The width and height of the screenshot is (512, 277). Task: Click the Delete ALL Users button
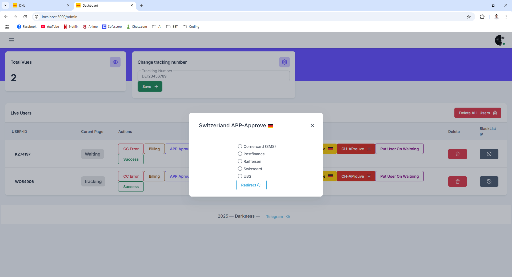coord(478,113)
